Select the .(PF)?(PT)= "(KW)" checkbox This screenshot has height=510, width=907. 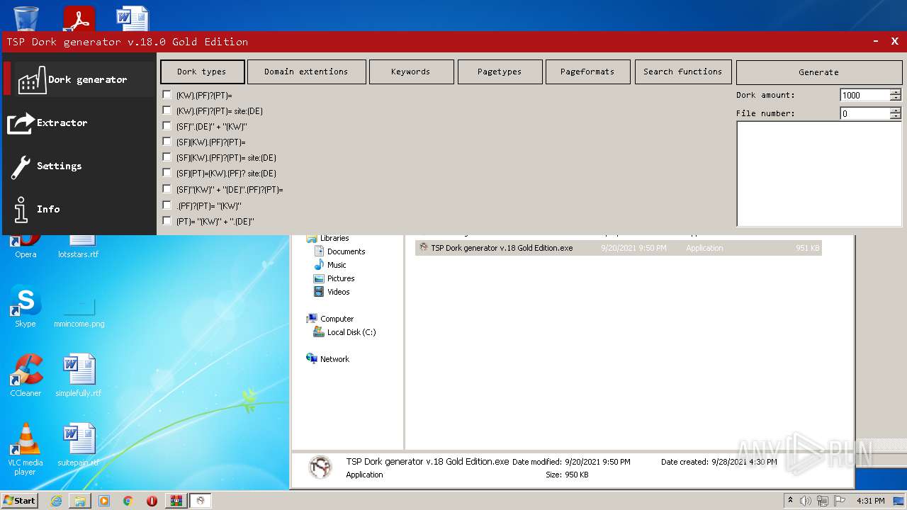(x=167, y=205)
